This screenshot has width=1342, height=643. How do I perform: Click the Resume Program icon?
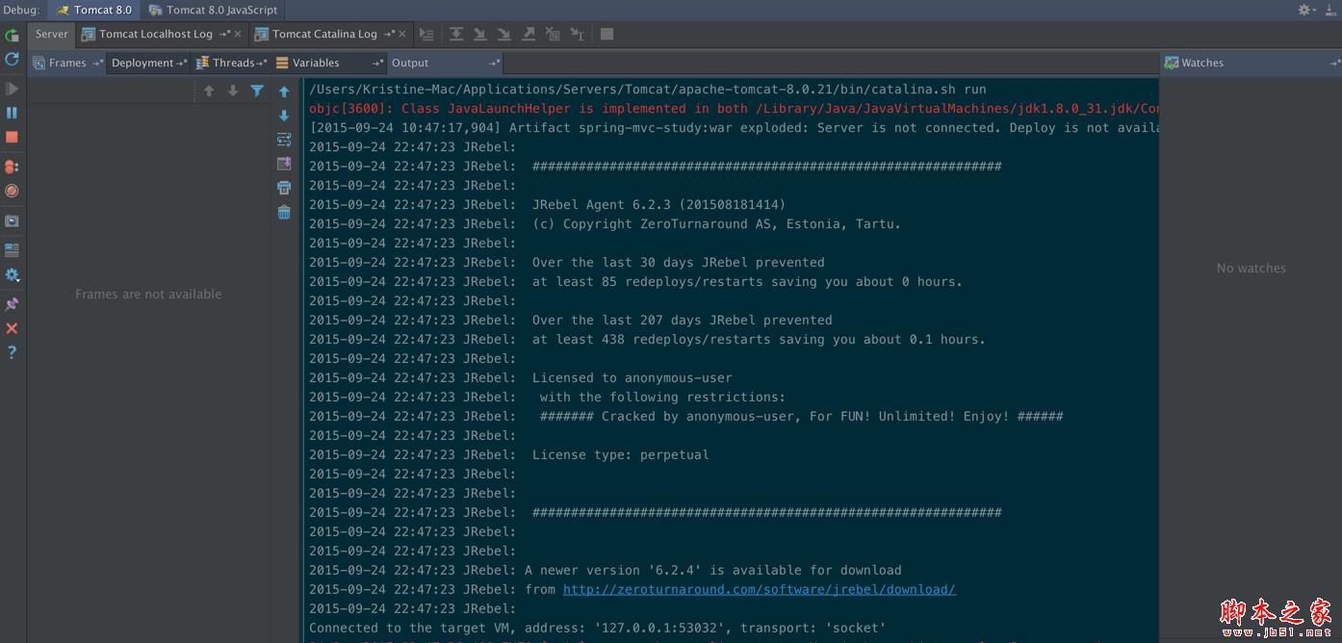pos(12,89)
